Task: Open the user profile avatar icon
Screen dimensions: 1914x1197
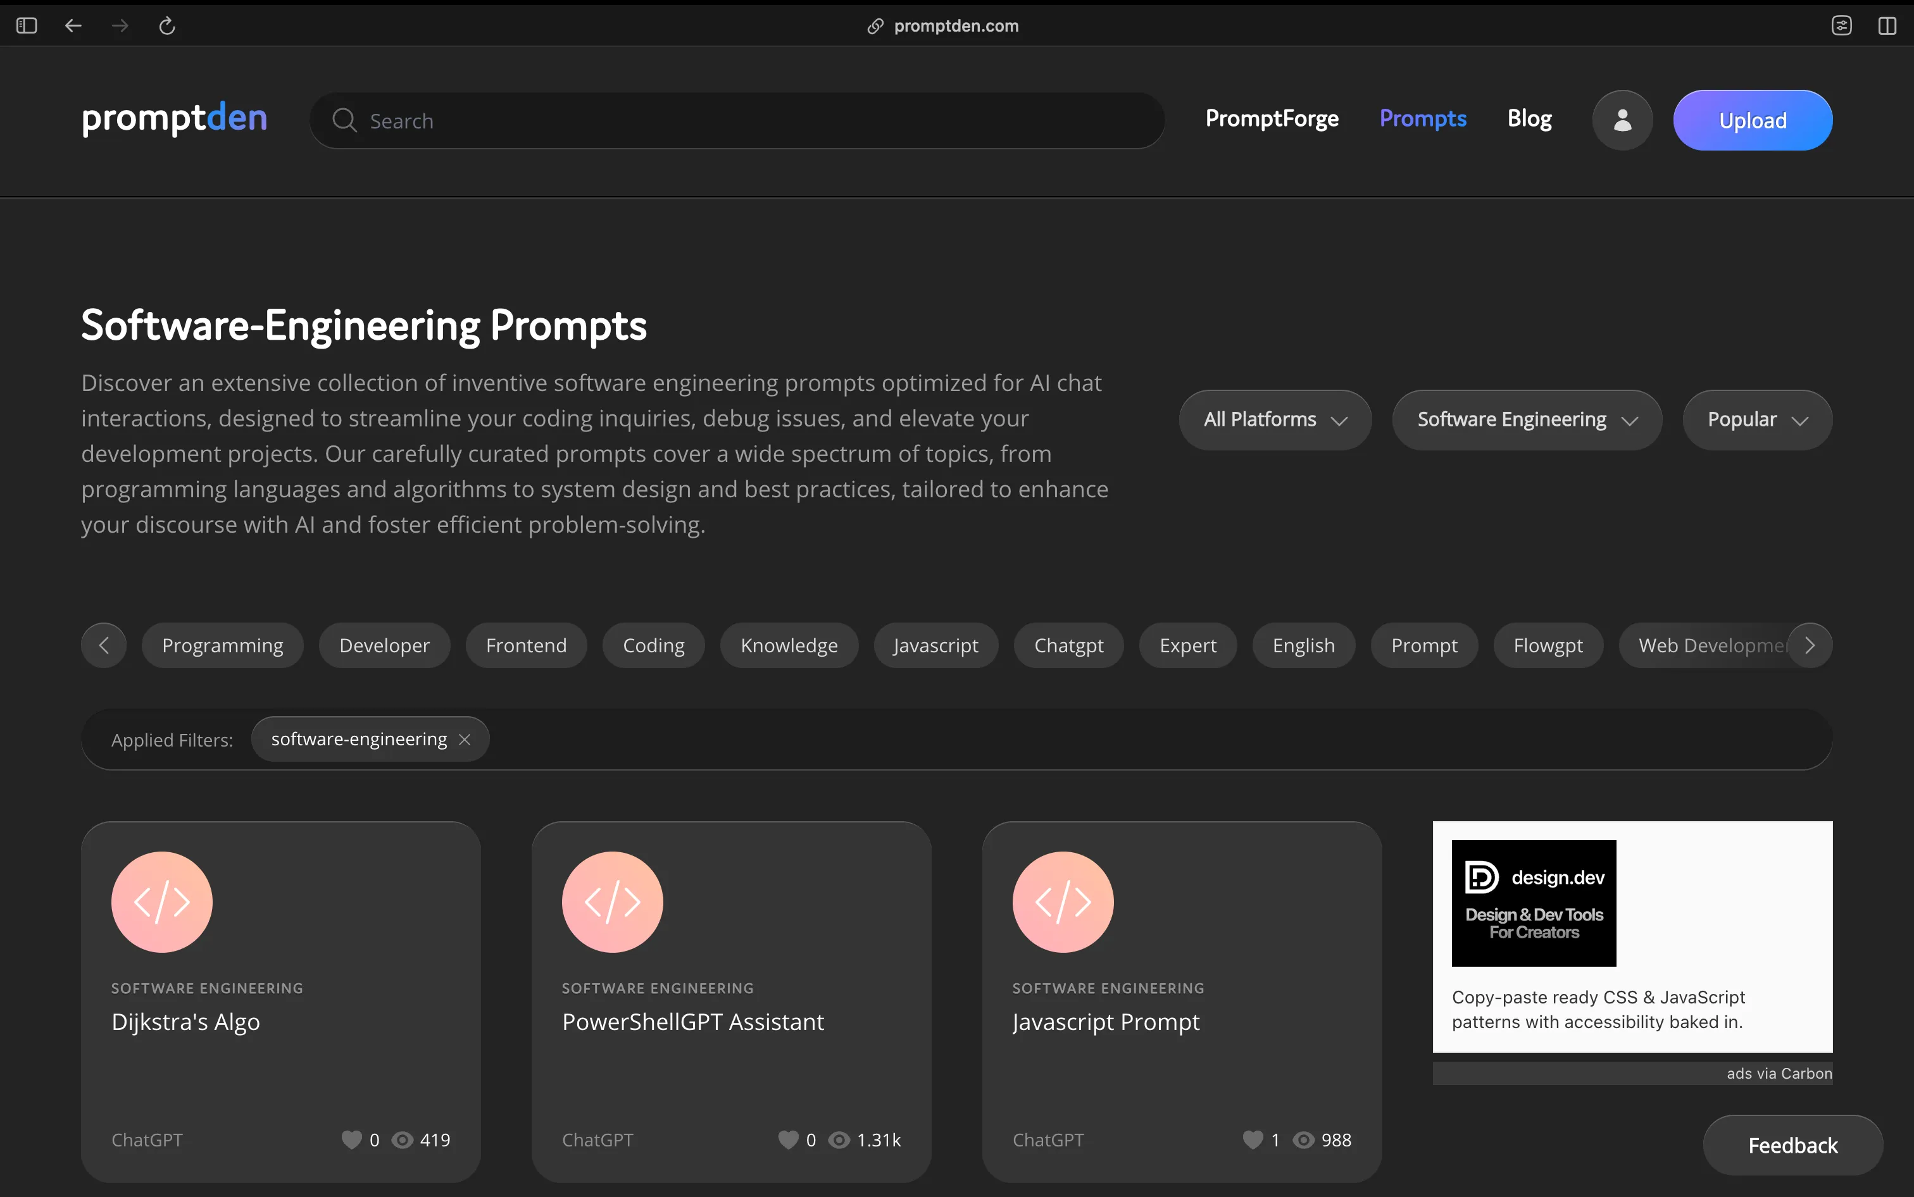Action: 1623,120
